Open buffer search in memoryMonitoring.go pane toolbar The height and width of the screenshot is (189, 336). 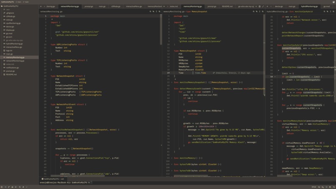[254, 12]
